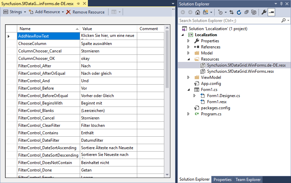Screen dimensions: 291x183
Task: Click Sync with Active Document icon
Action: 232,12
